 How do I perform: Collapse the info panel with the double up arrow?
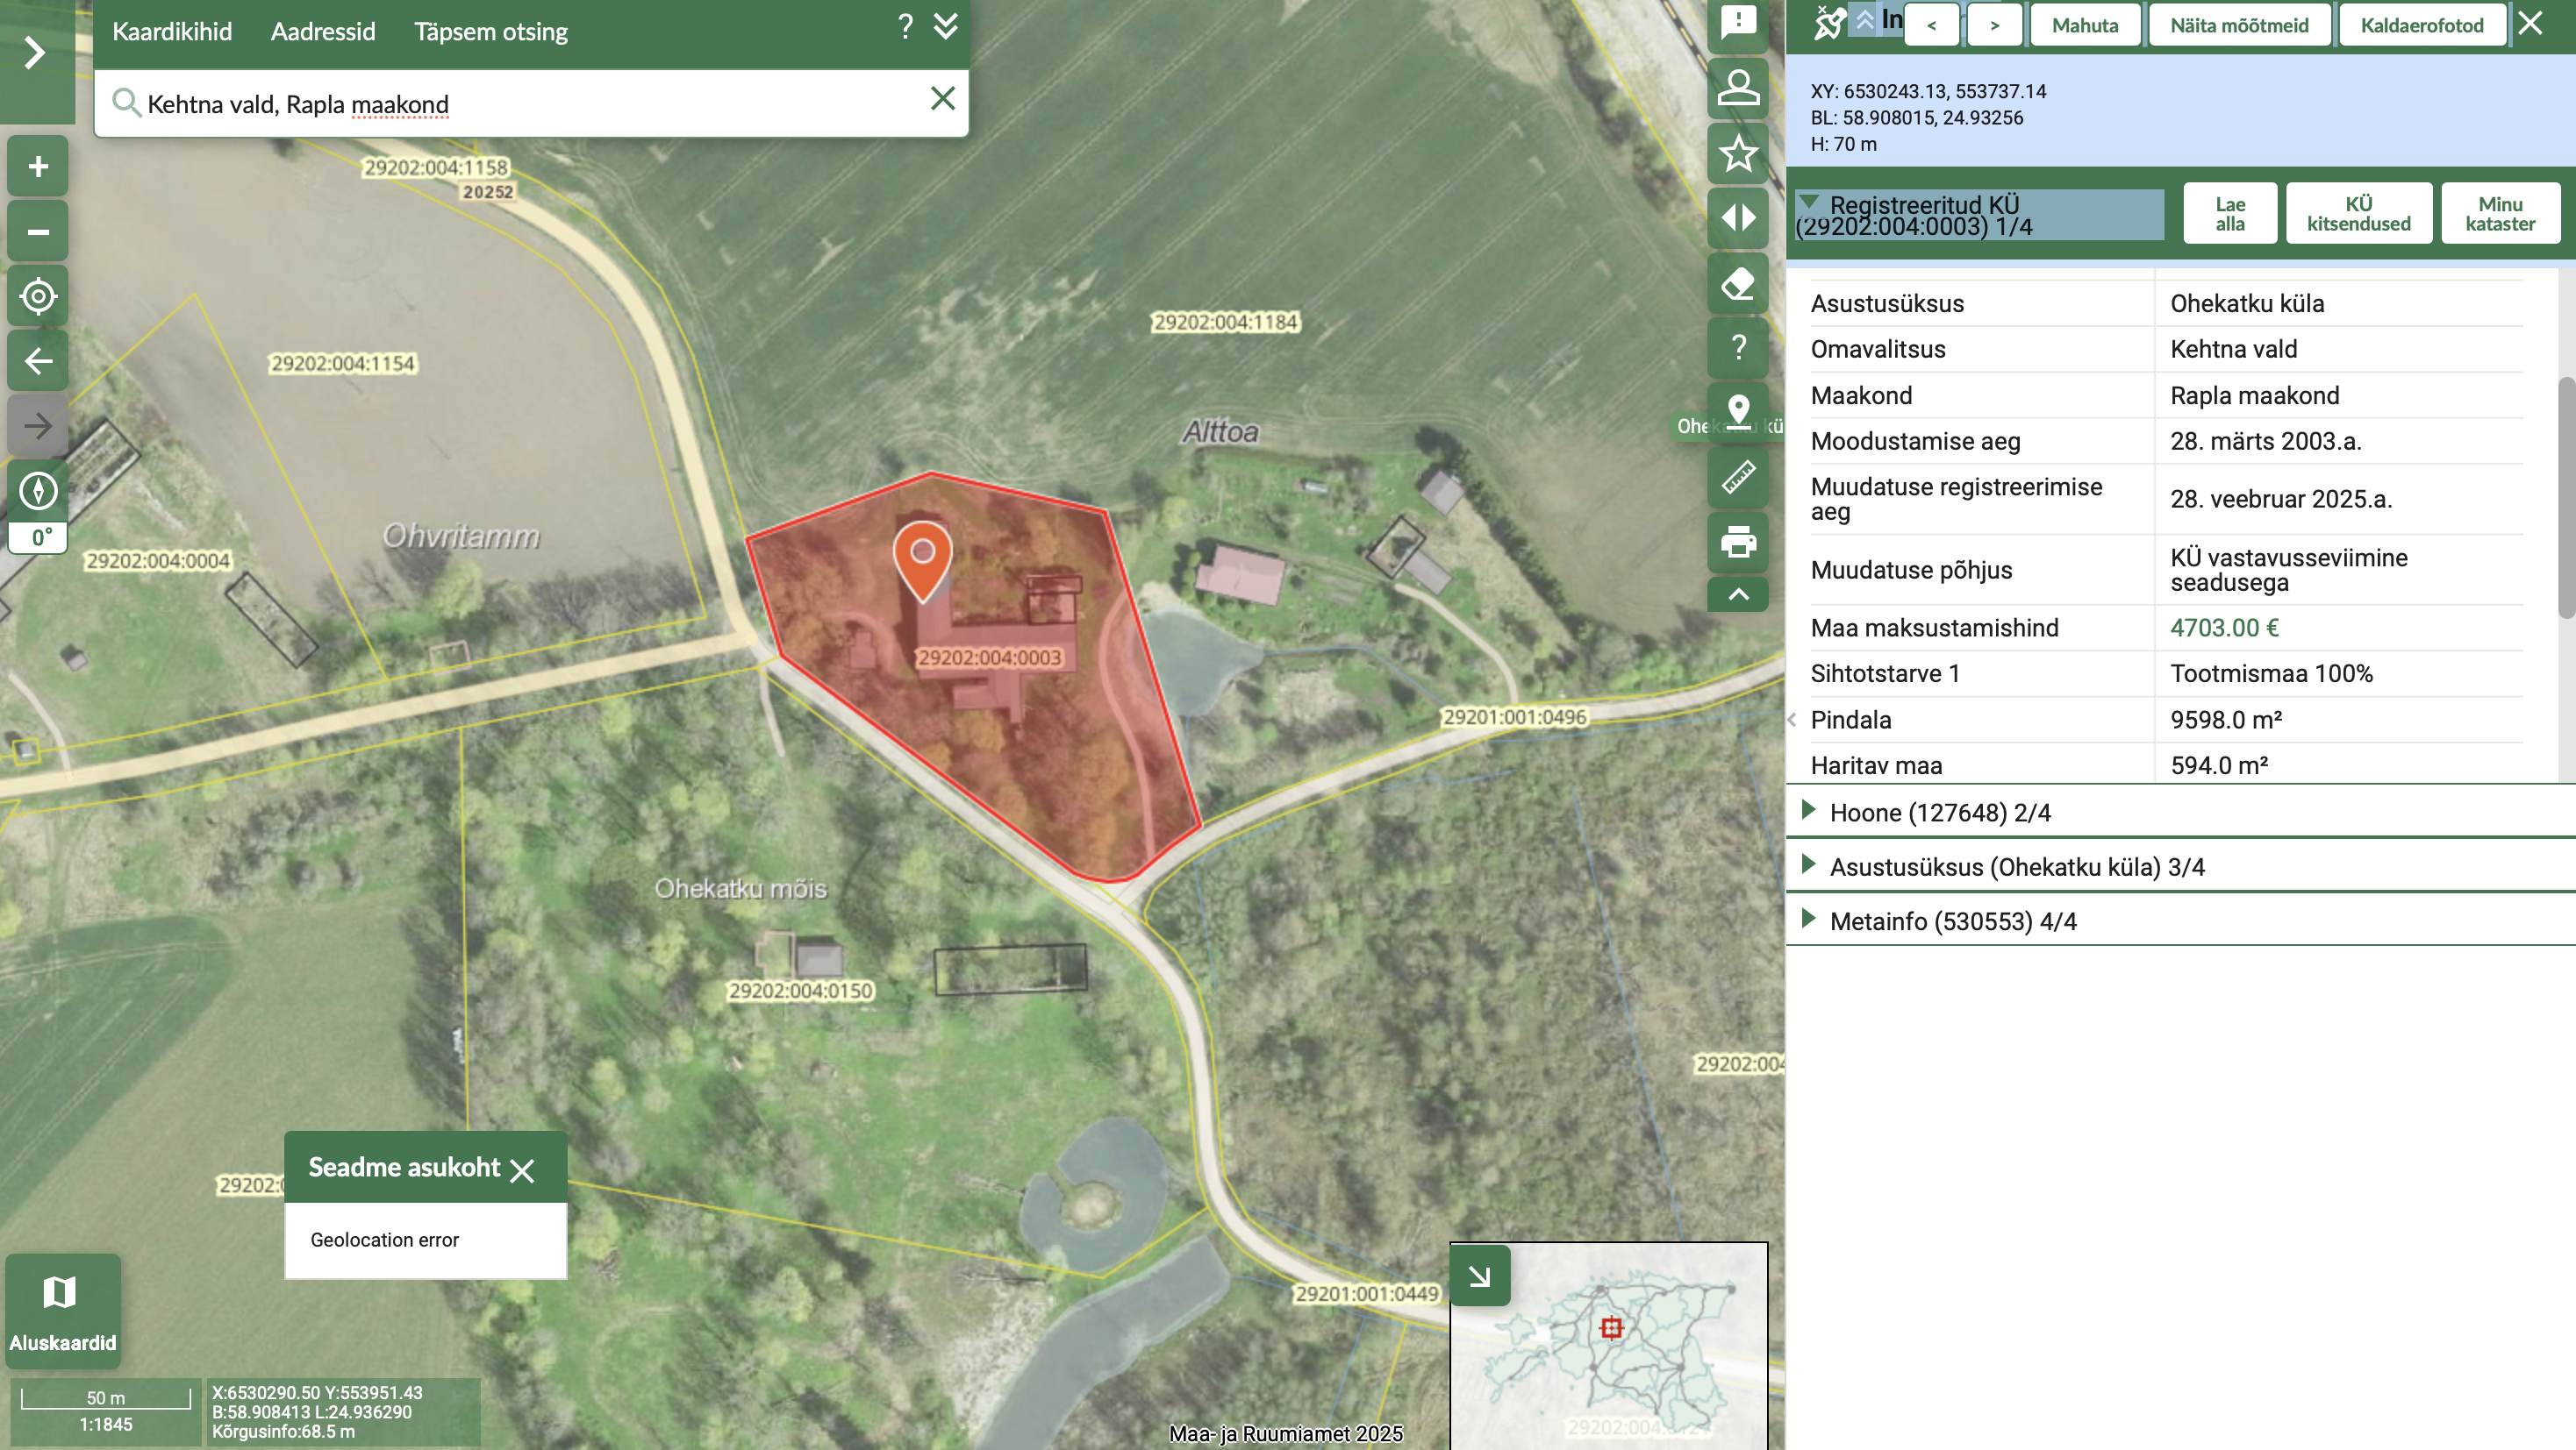pyautogui.click(x=1865, y=20)
